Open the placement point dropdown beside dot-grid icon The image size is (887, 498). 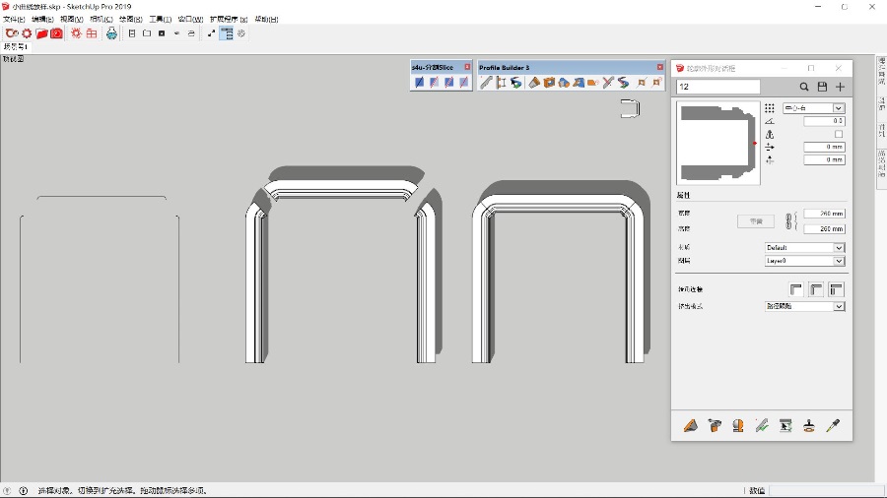point(813,108)
